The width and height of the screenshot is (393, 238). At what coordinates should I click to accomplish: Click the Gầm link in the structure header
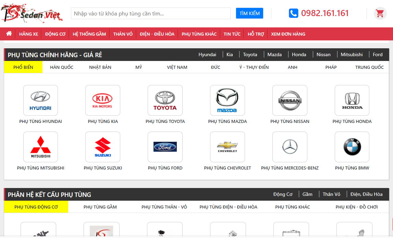(x=308, y=194)
